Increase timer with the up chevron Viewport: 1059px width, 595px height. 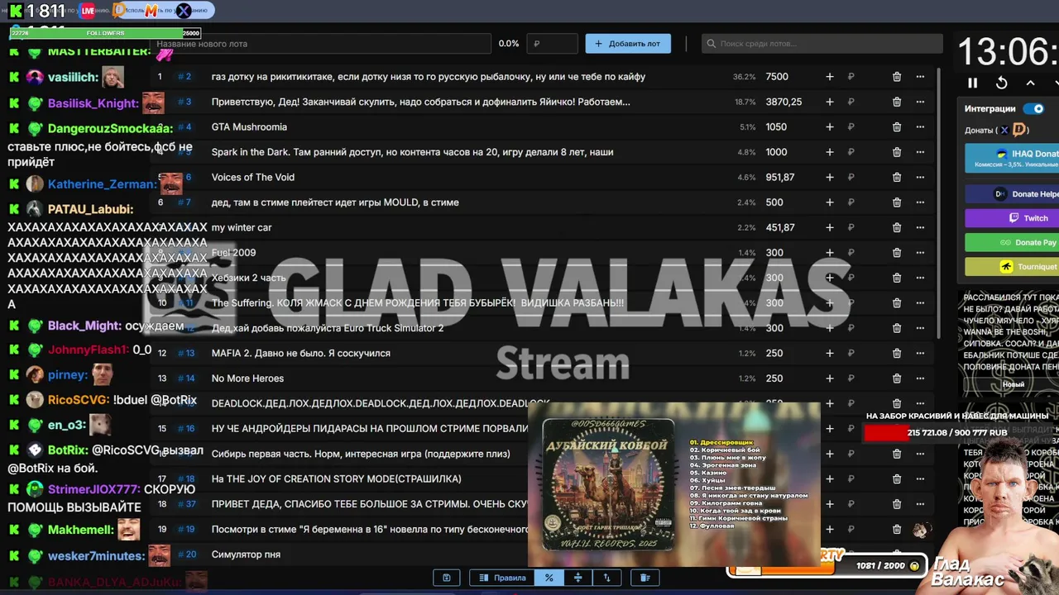coord(1030,83)
